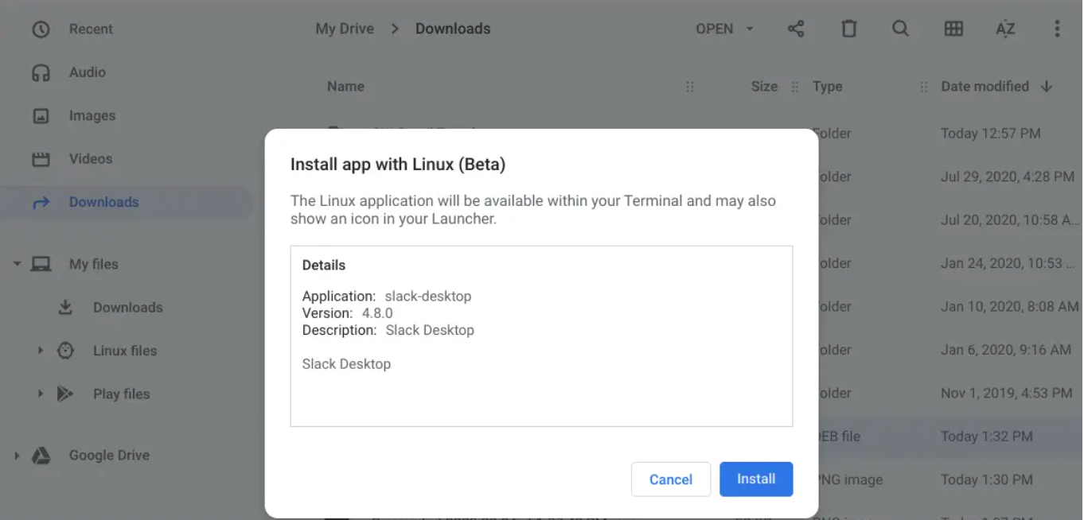Viewport: 1084px width, 520px height.
Task: Sort by the Size column
Action: coord(764,87)
